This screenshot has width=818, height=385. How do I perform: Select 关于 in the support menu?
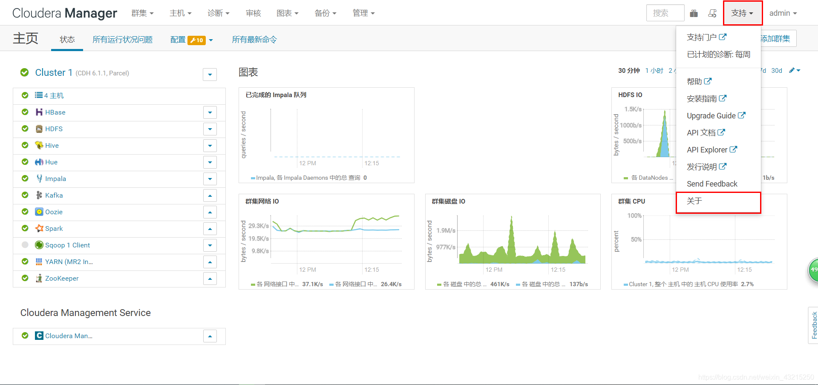coord(718,201)
